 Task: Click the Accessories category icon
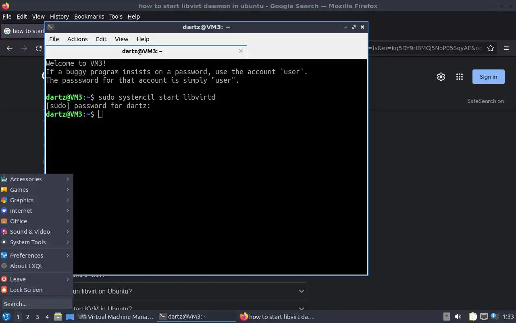click(x=4, y=179)
